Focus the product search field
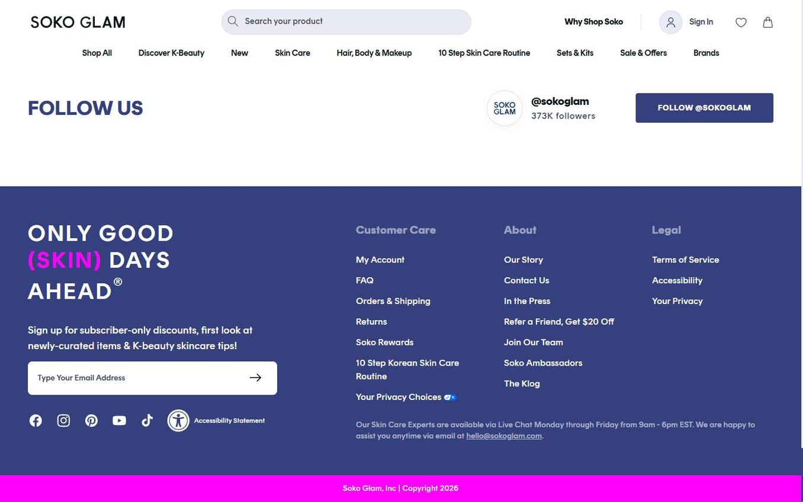Screen dimensions: 803x502 click(x=352, y=22)
